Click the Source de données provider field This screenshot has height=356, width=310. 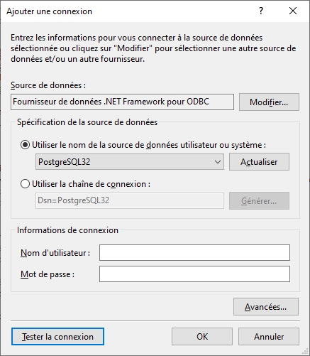pos(122,102)
